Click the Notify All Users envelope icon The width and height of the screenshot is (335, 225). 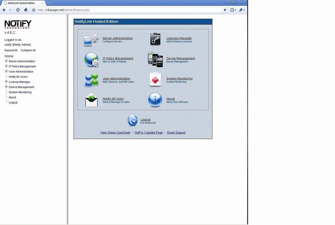pyautogui.click(x=92, y=100)
